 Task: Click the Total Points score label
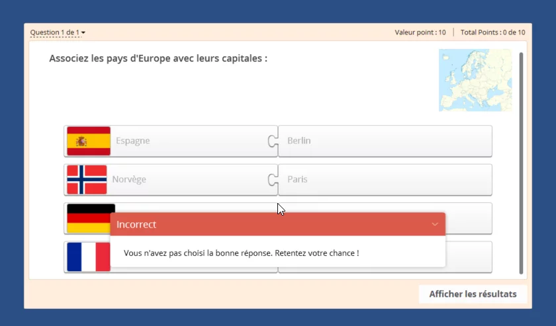(492, 32)
